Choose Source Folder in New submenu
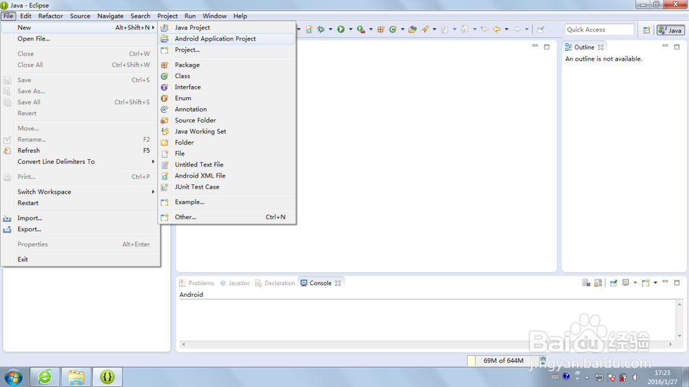This screenshot has height=387, width=689. point(227,121)
